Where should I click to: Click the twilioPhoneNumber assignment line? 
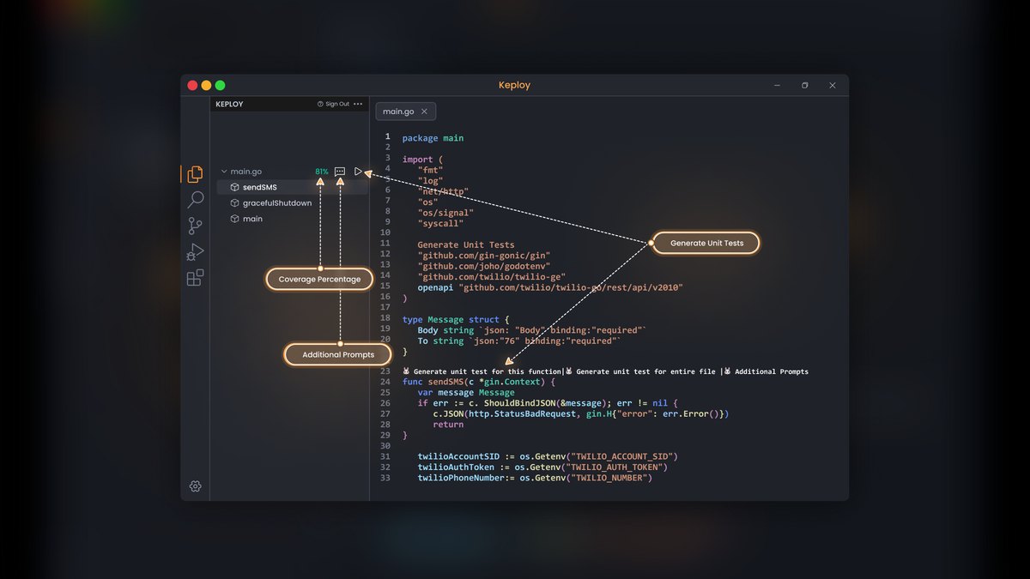535,478
